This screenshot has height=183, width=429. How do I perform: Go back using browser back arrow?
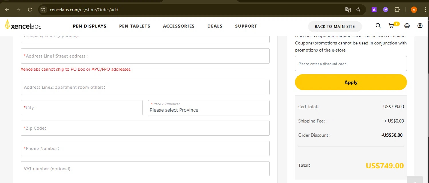click(x=7, y=10)
